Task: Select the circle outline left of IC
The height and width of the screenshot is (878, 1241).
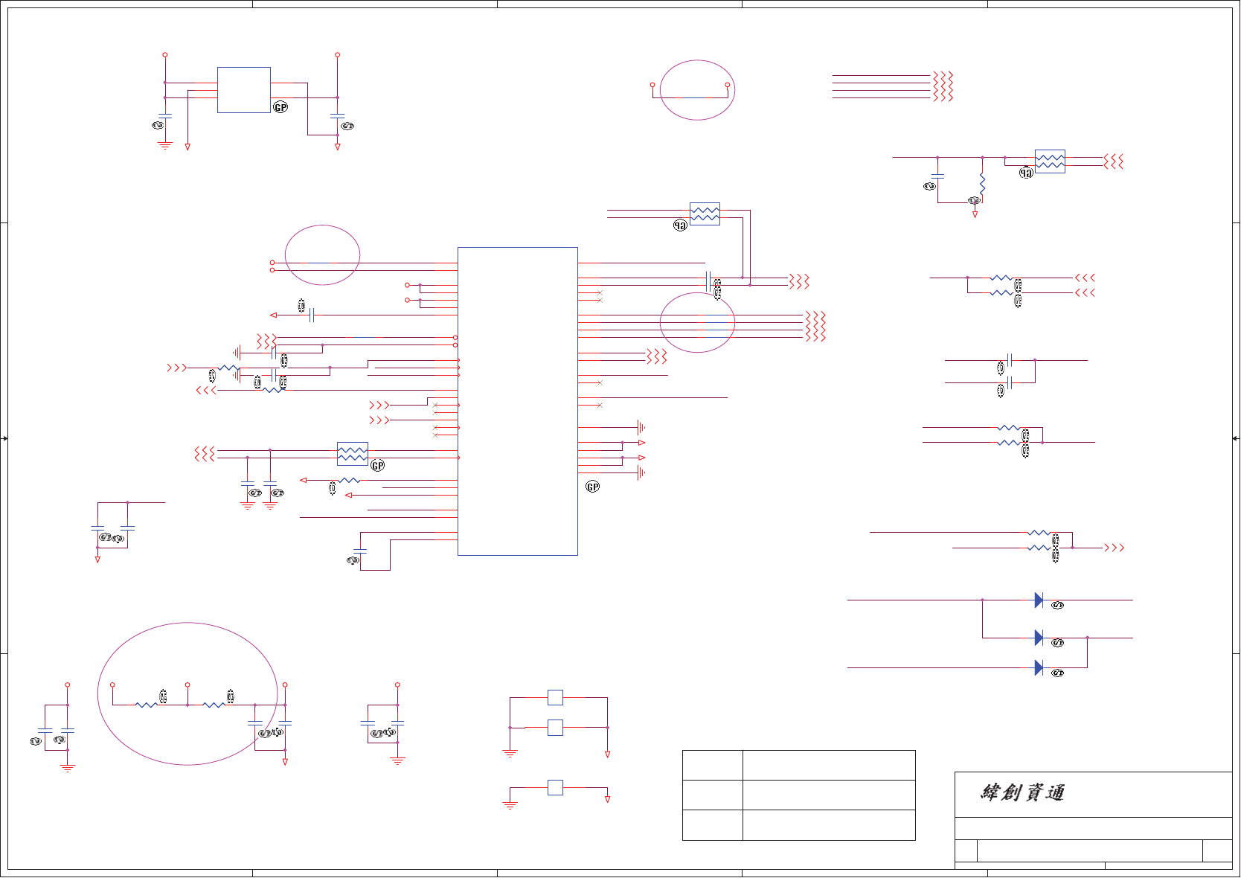Action: [x=323, y=254]
